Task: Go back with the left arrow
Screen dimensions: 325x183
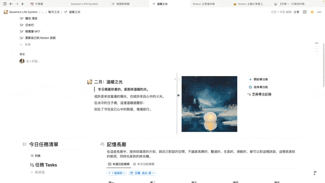Action: (11, 4)
